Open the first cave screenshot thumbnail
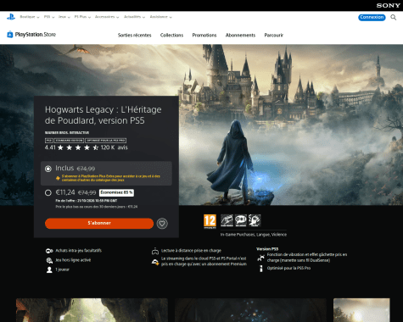The height and width of the screenshot is (322, 403). click(x=92, y=310)
